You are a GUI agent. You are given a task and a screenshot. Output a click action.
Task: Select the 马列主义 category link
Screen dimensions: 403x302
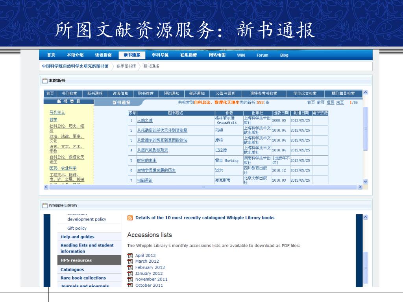57,112
